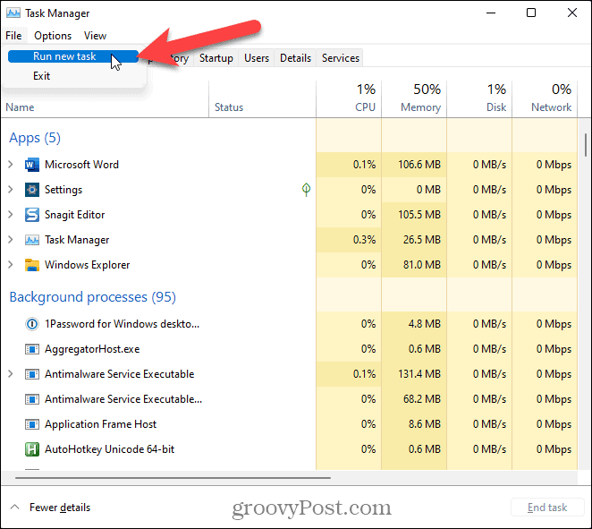The image size is (592, 529).
Task: Select the AggregatorHost.exe row name
Action: [92, 349]
